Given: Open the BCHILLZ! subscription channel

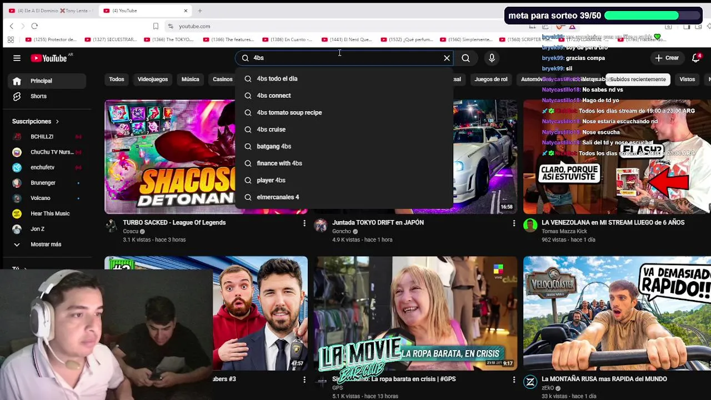Looking at the screenshot, I should click(47, 137).
